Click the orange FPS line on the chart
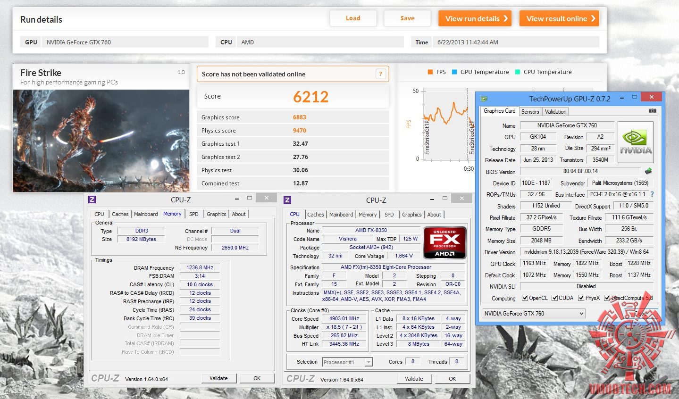Screen dimensions: 679x399 [x=445, y=114]
